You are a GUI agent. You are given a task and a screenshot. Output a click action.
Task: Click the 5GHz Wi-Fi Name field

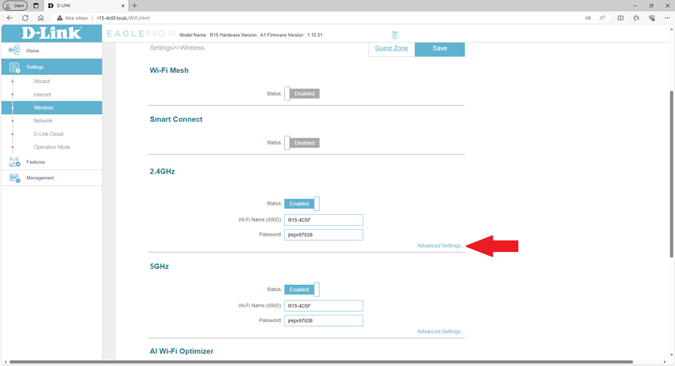click(x=323, y=306)
